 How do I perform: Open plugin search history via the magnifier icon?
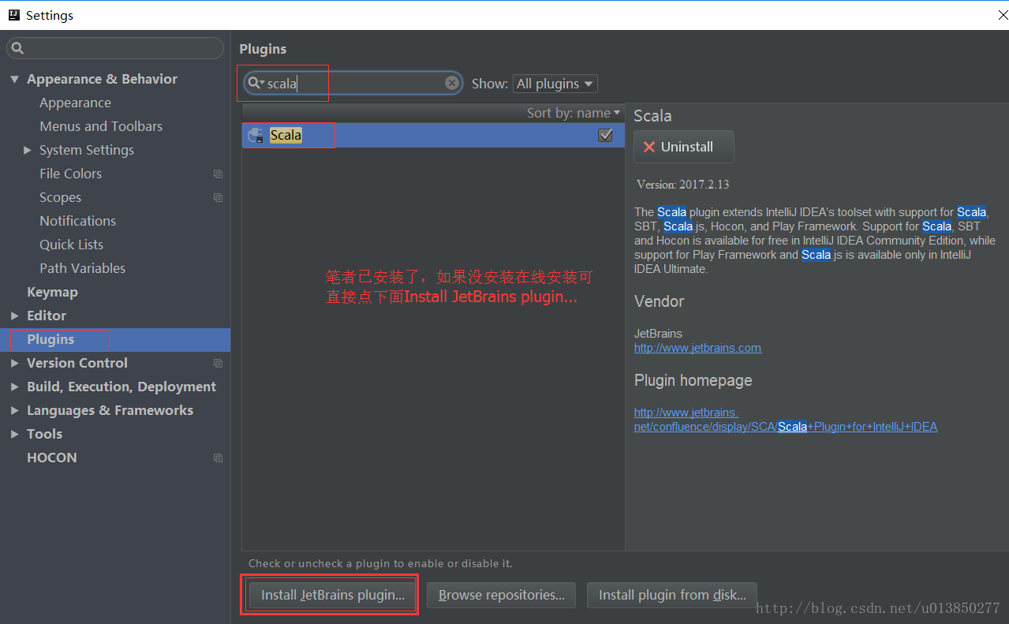tap(256, 83)
